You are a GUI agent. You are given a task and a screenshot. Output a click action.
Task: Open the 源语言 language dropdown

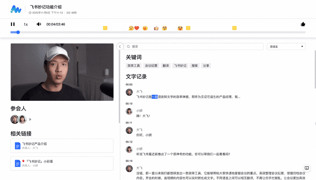[x=286, y=46]
